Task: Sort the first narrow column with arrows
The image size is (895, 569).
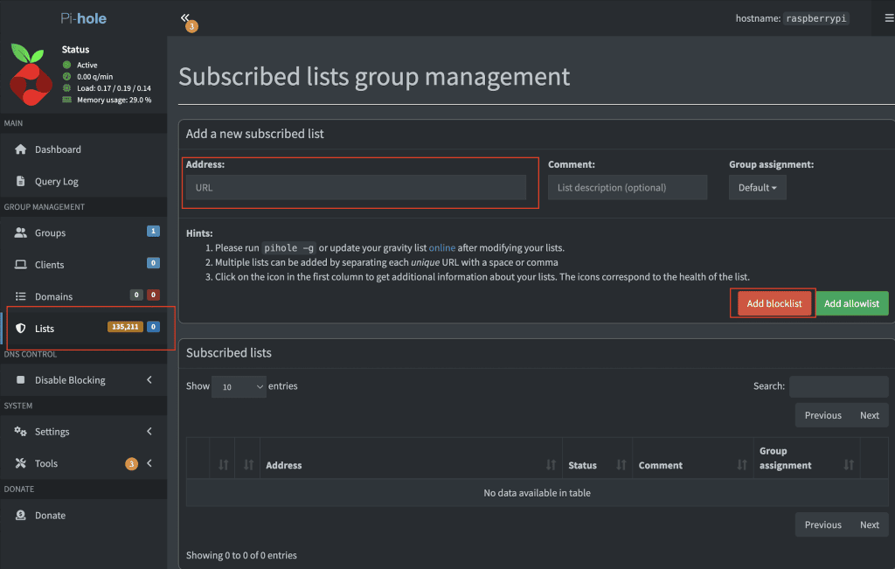Action: pos(223,465)
